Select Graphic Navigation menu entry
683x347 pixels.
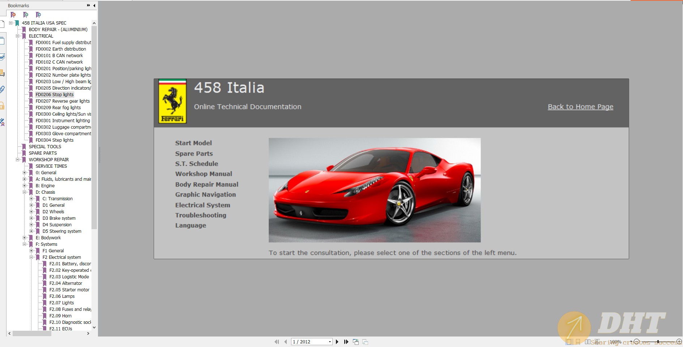coord(205,194)
